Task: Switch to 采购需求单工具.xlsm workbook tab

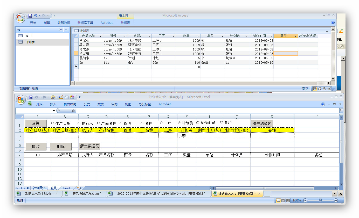Action: [38, 194]
